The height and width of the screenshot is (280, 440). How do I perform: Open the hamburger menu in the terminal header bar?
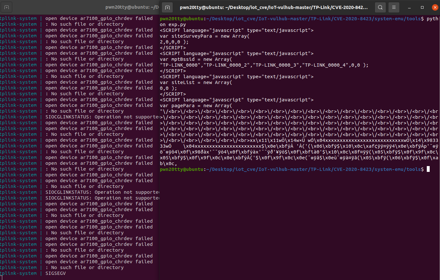tap(394, 7)
